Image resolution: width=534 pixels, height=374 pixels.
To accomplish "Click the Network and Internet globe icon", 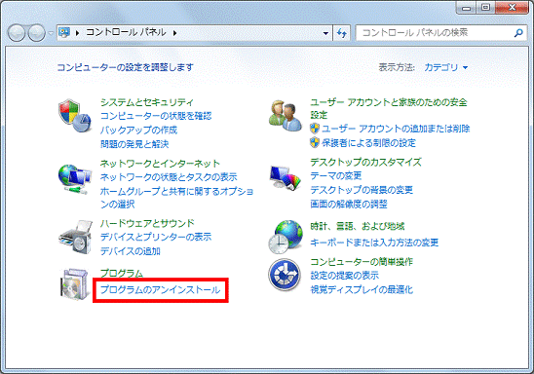I will (75, 179).
